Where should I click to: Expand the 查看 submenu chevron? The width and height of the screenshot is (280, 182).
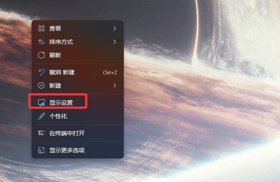click(115, 28)
